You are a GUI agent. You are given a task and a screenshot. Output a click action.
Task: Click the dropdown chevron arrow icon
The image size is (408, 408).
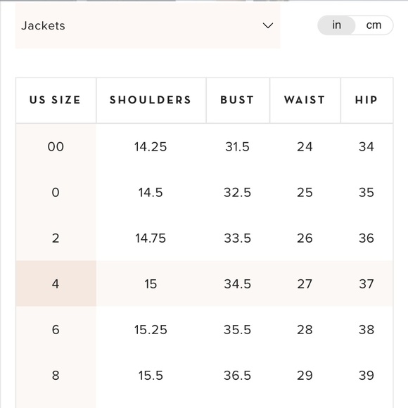pos(268,25)
